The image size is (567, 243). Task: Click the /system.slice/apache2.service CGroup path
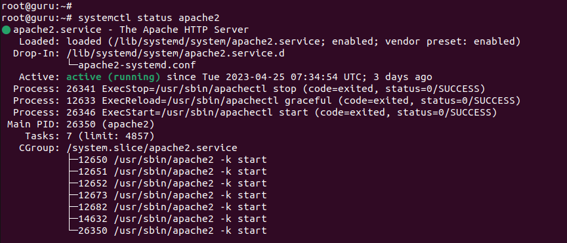tap(152, 148)
